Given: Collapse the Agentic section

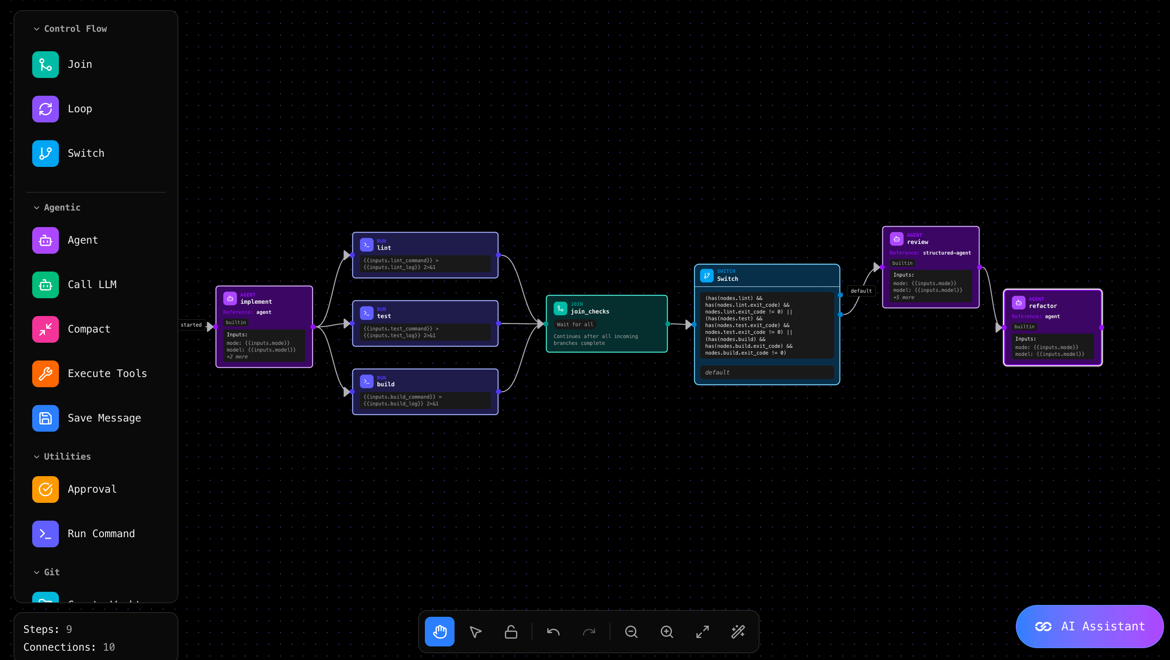Looking at the screenshot, I should coord(57,208).
